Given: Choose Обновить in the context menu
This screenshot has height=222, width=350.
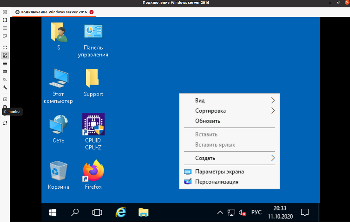Looking at the screenshot, I should (208, 121).
